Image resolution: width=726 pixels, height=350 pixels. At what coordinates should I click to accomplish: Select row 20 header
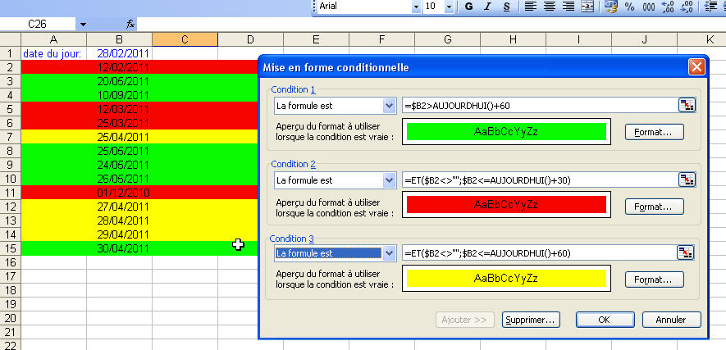10,318
